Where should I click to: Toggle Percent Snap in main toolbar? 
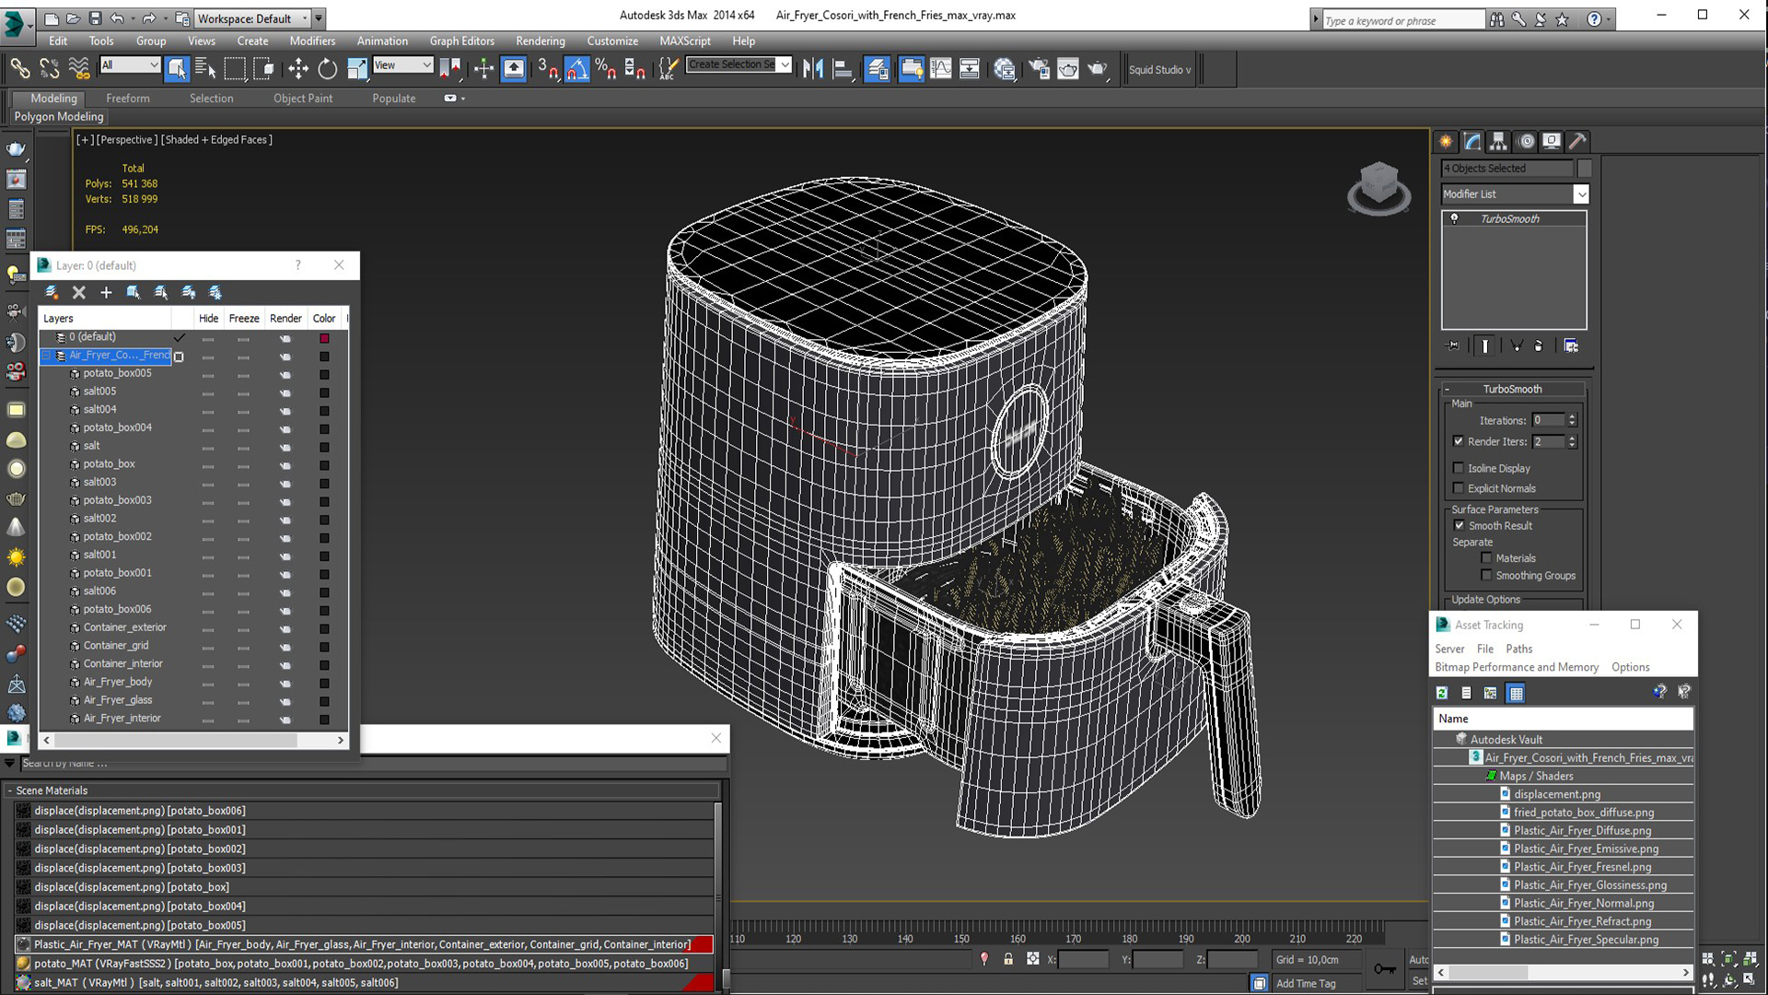click(x=605, y=68)
